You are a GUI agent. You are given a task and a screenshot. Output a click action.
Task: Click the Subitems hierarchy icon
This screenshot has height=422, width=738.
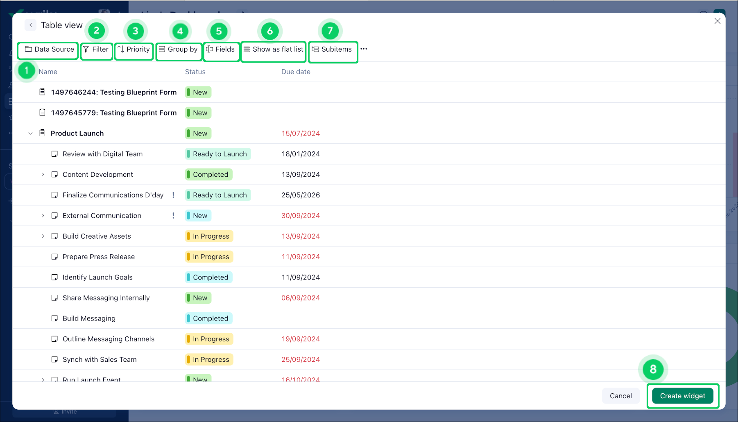click(x=315, y=49)
